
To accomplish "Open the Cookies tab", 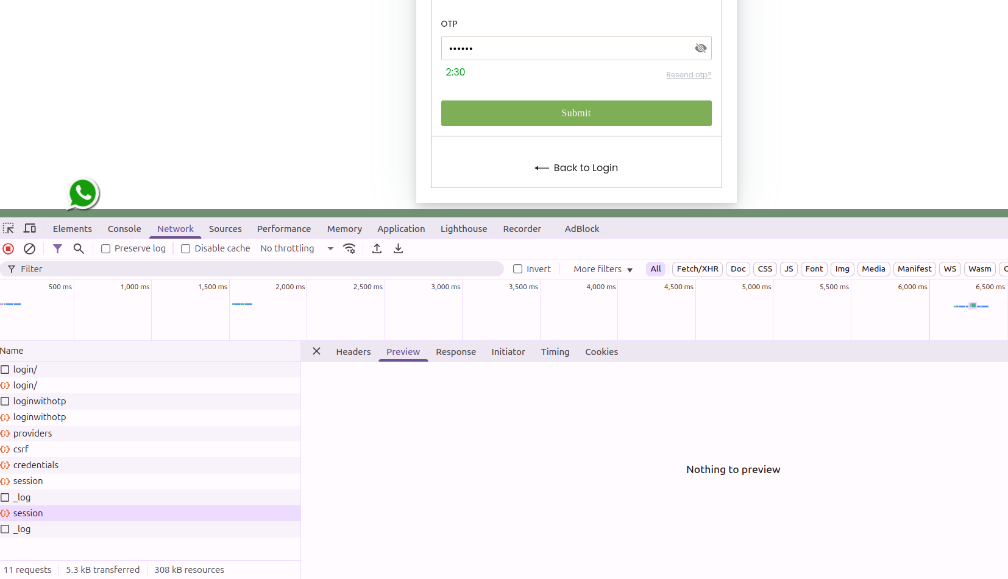I will pyautogui.click(x=602, y=352).
